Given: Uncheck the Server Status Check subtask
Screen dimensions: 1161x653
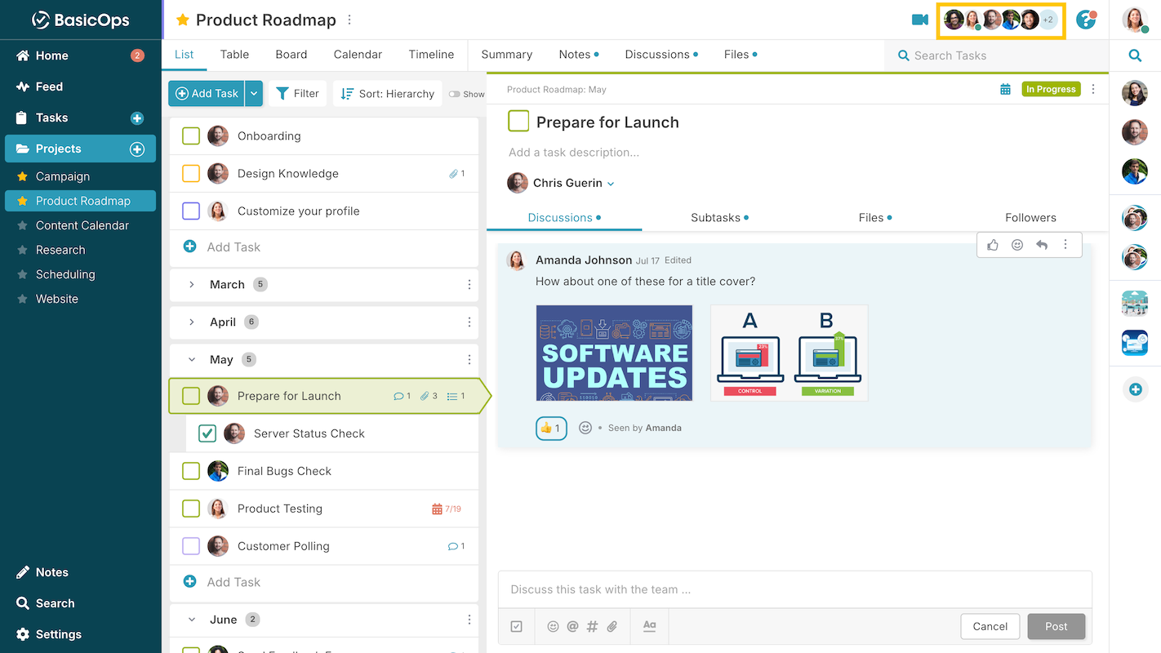Looking at the screenshot, I should pos(207,433).
